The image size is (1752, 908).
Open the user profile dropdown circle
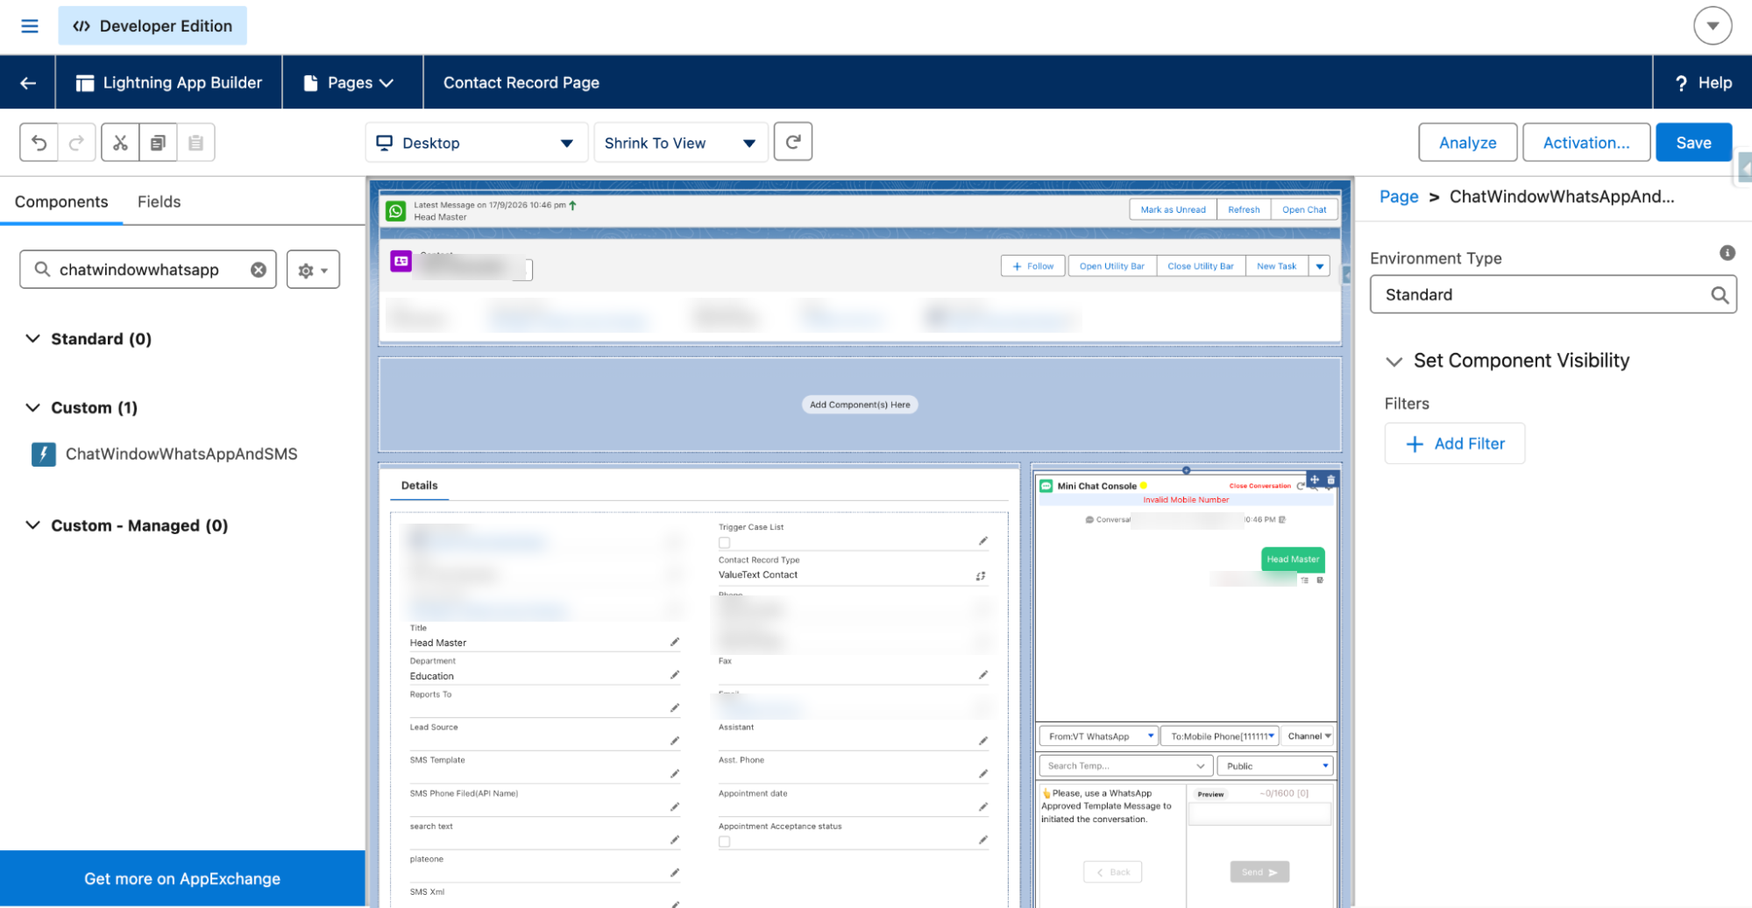pos(1712,26)
